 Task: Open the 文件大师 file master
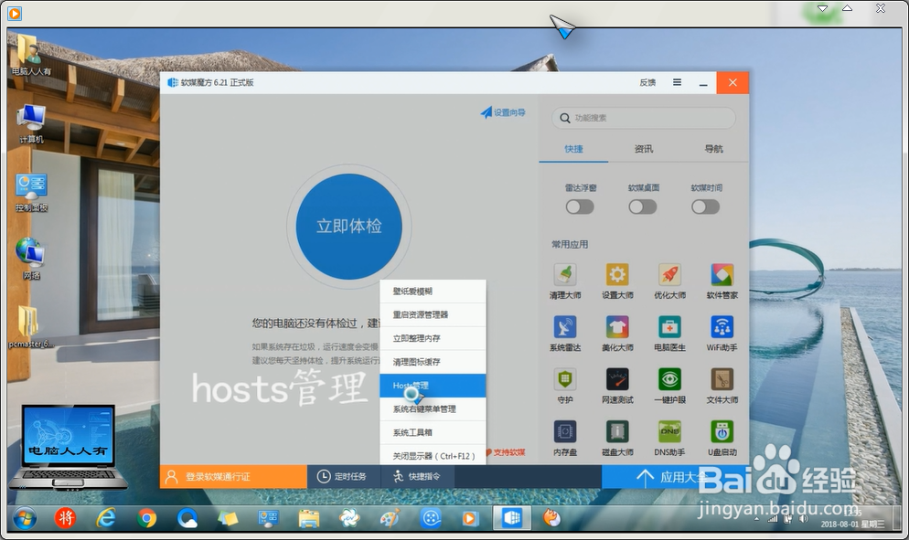click(x=722, y=386)
